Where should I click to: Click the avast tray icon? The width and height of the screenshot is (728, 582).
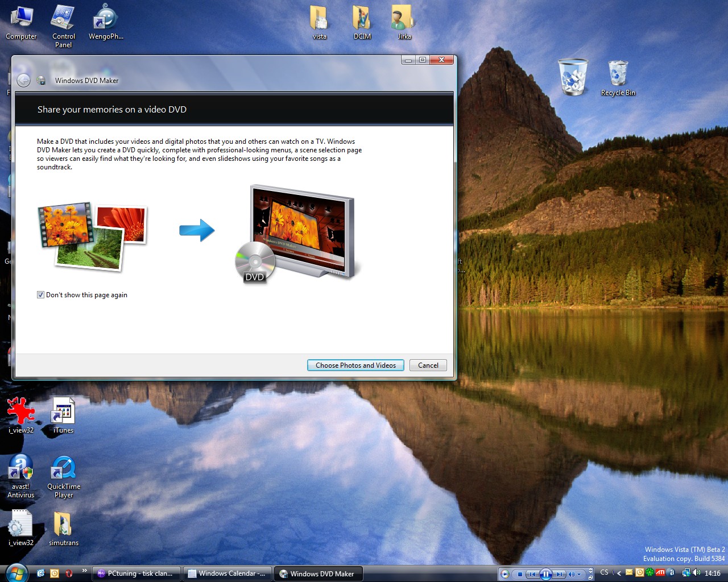[671, 572]
